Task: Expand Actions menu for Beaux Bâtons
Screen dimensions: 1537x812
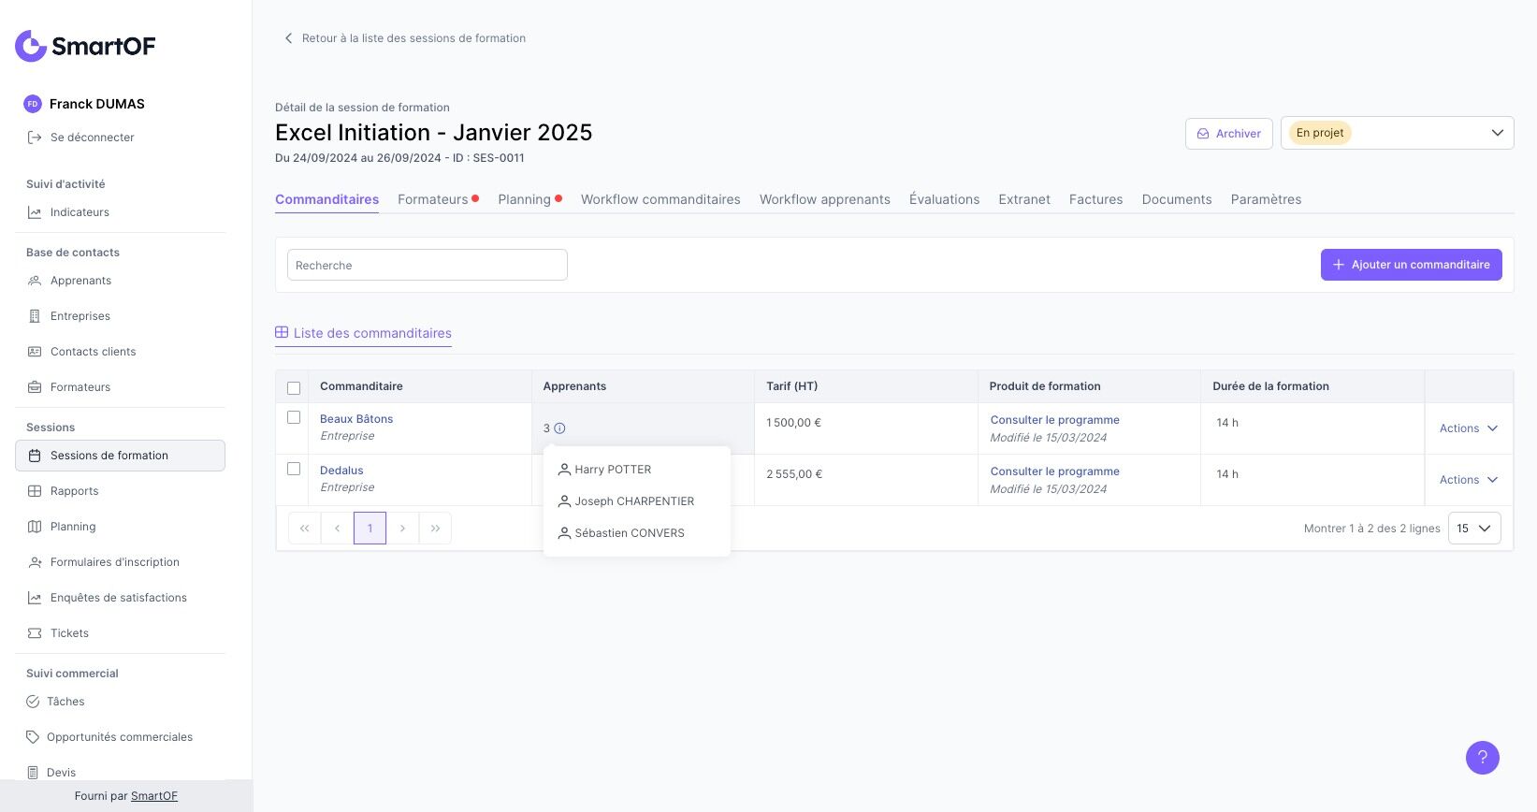Action: 1468,428
